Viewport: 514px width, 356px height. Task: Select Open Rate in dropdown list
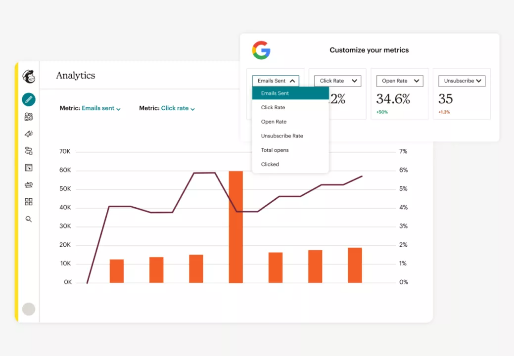tap(290, 122)
